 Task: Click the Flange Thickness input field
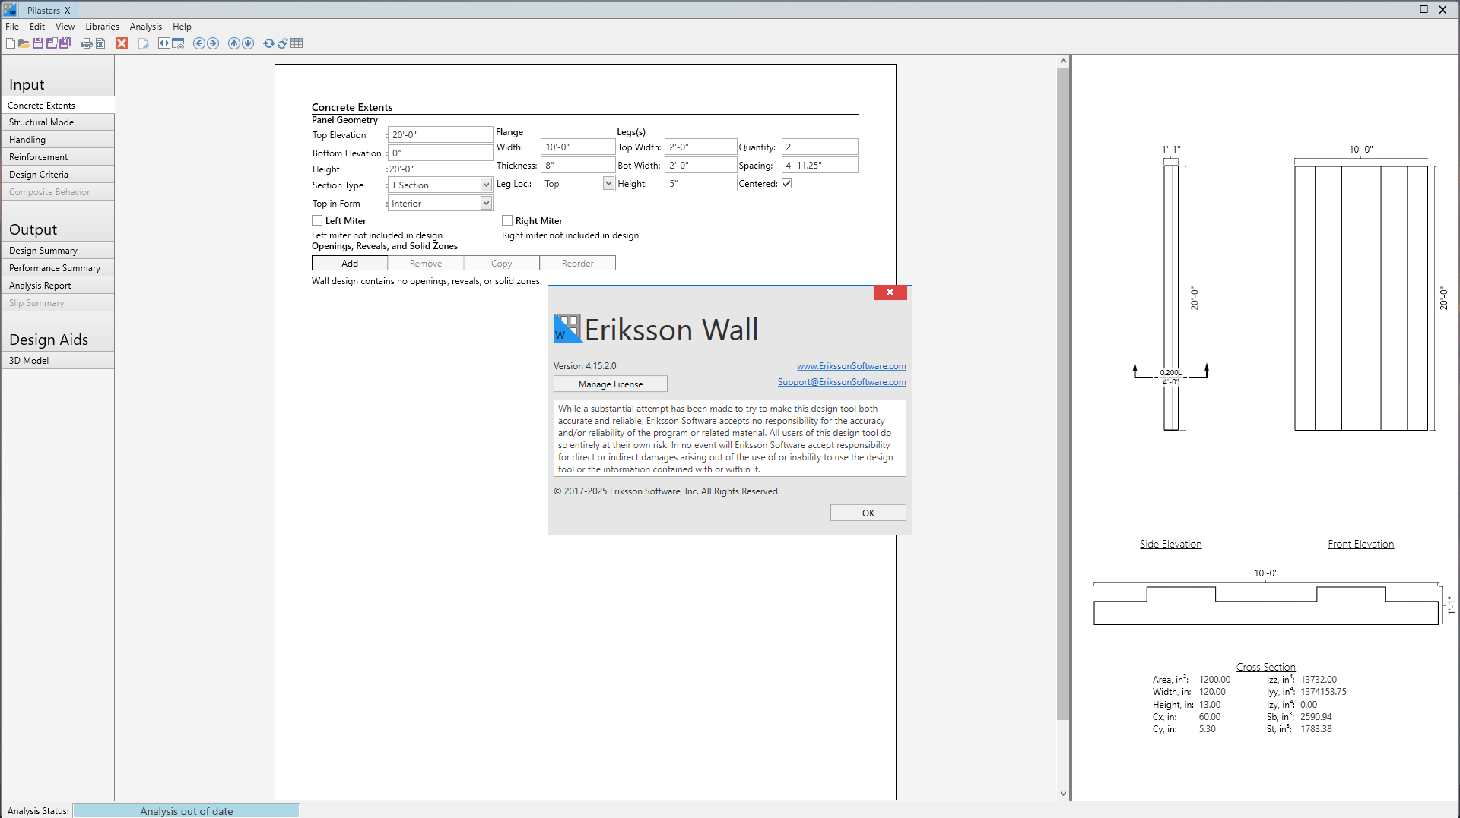578,165
